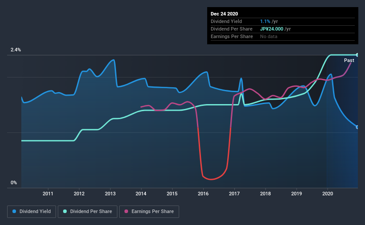Click the 0% y-axis label
Viewport: 365px width, 225px height.
14,182
